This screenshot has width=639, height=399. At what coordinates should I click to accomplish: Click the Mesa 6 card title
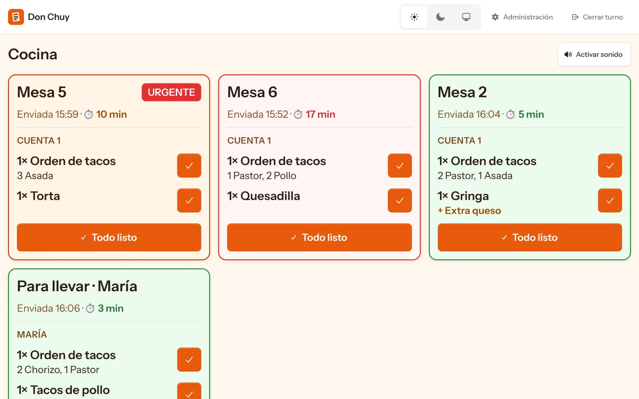click(252, 92)
